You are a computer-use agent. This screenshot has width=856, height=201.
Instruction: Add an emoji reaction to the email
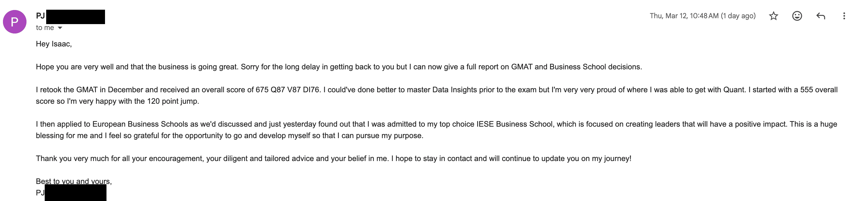pos(797,16)
